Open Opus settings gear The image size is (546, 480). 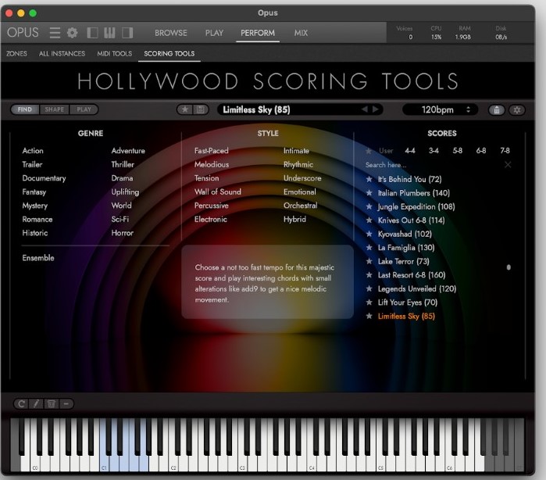tap(72, 33)
